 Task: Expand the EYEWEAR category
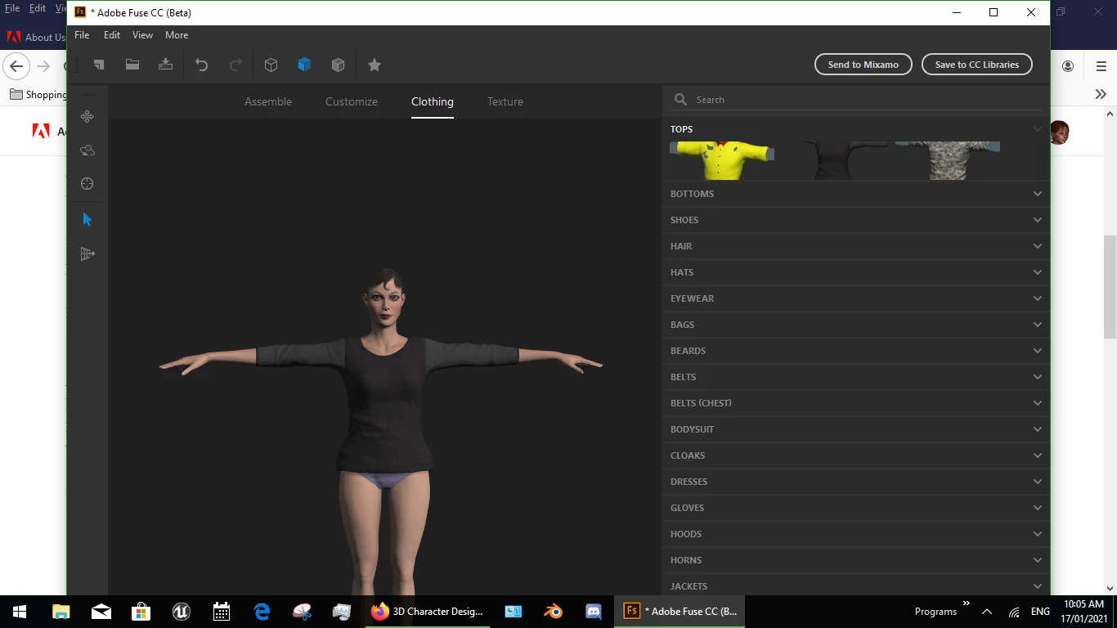click(856, 298)
